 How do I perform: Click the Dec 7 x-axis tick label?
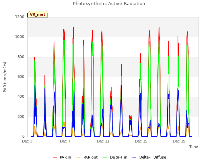click(x=65, y=141)
